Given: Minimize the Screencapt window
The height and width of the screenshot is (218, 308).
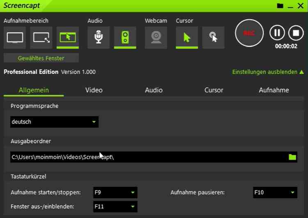Looking at the screenshot, I should coord(290,6).
